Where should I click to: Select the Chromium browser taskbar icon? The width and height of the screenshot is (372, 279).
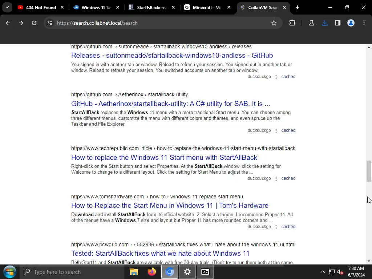pos(170,272)
